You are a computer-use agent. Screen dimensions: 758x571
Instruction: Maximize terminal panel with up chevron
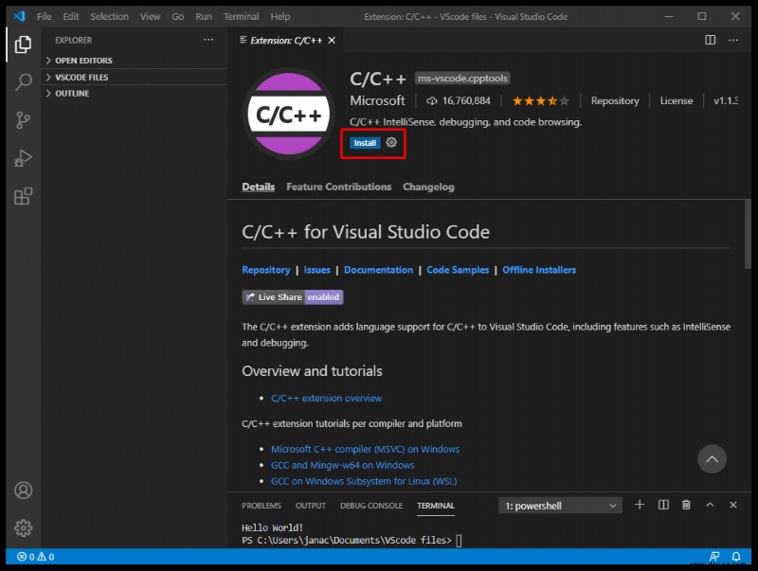pyautogui.click(x=710, y=505)
